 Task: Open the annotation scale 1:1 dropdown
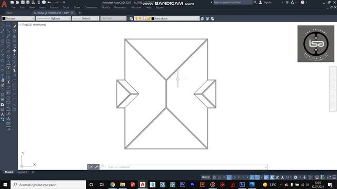(x=289, y=177)
